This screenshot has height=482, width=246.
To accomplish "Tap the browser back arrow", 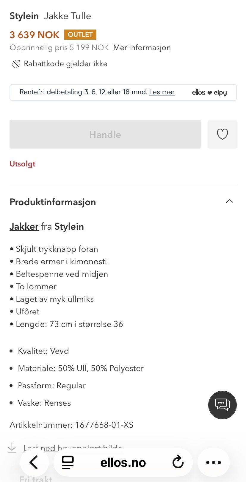I will 34,462.
